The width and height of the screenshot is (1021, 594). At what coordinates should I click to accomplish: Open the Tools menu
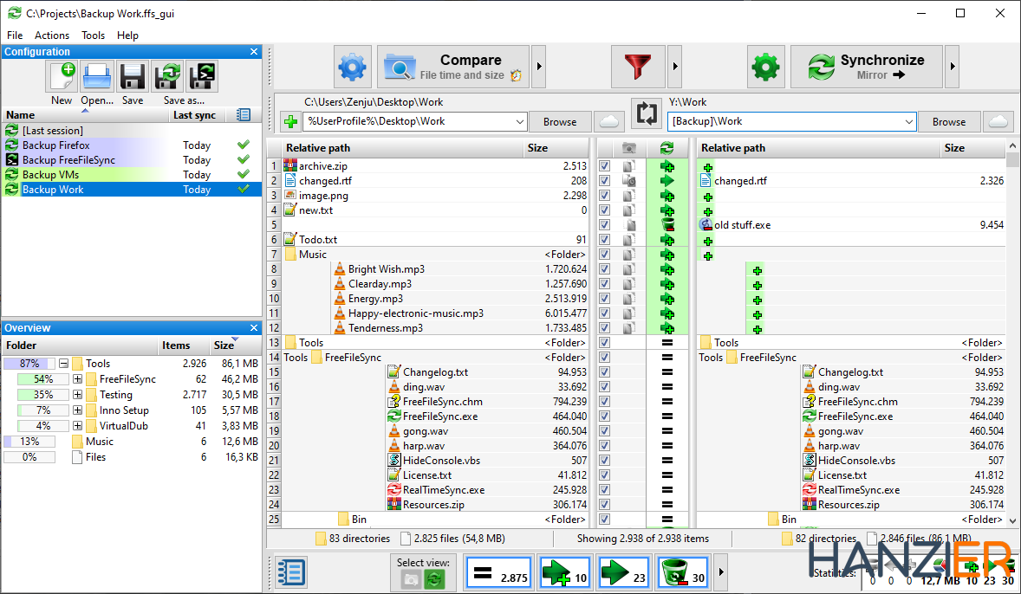(x=93, y=36)
